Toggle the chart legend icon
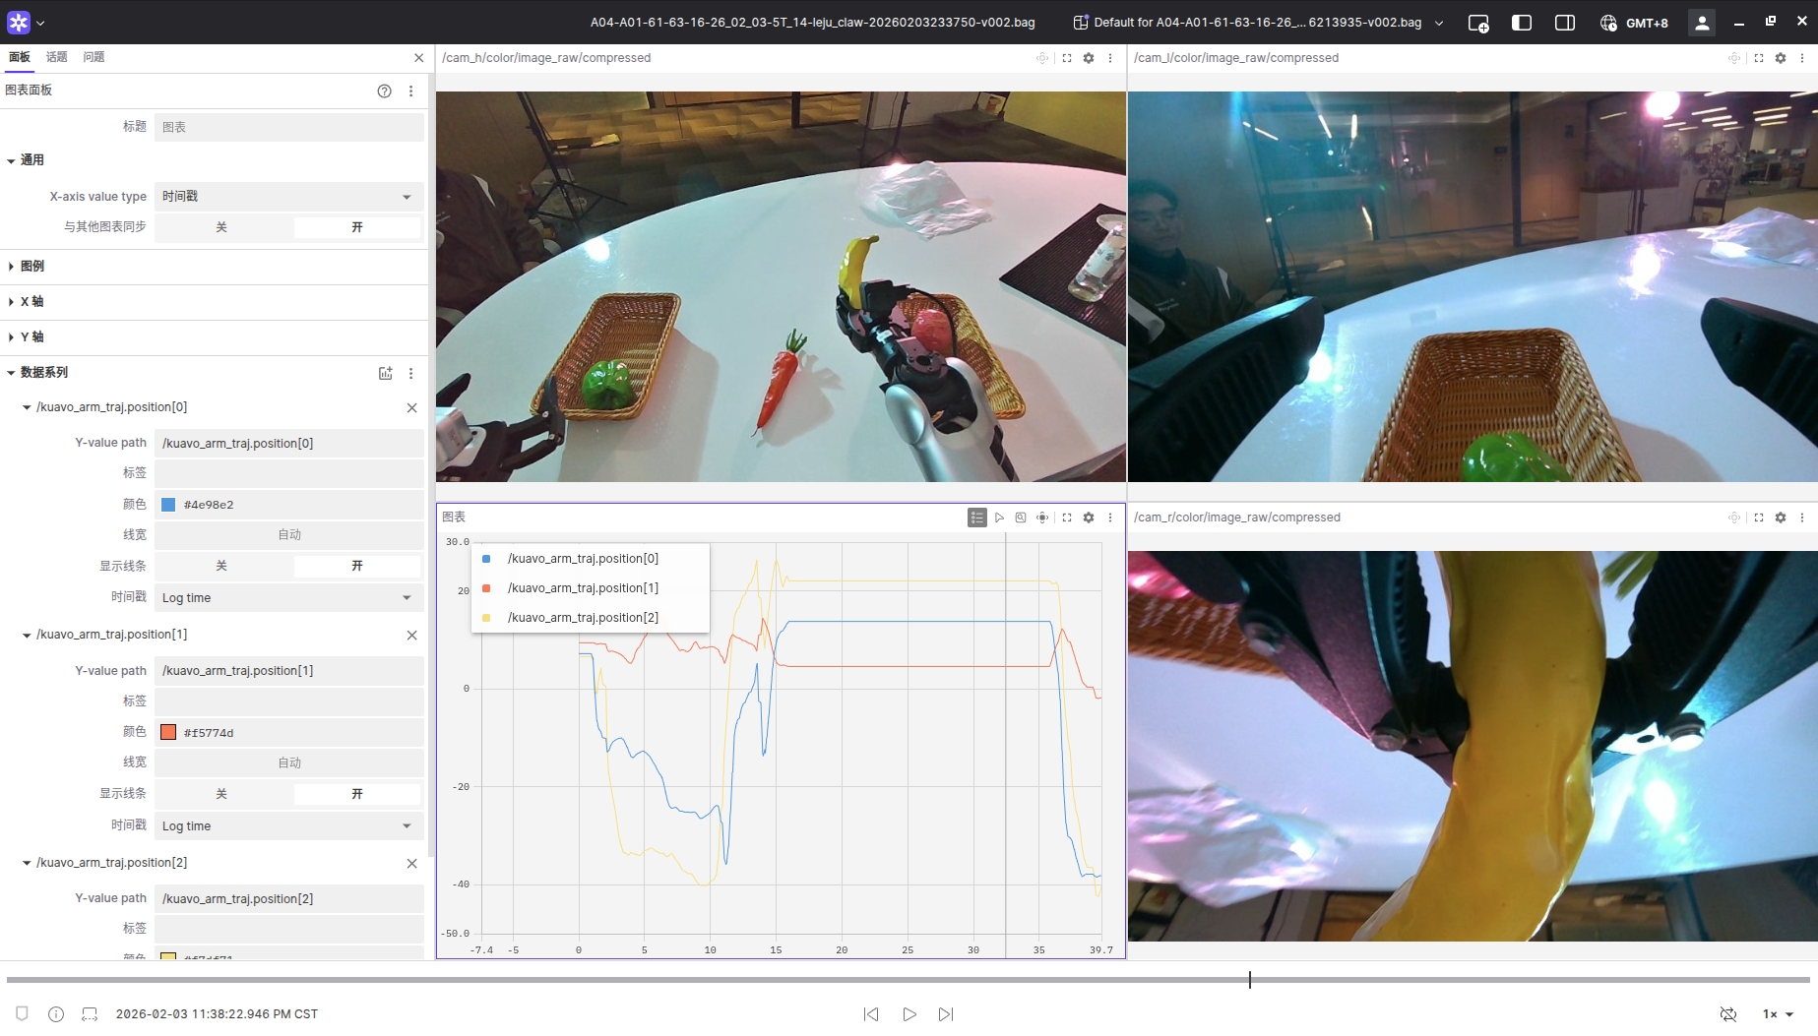 976,518
